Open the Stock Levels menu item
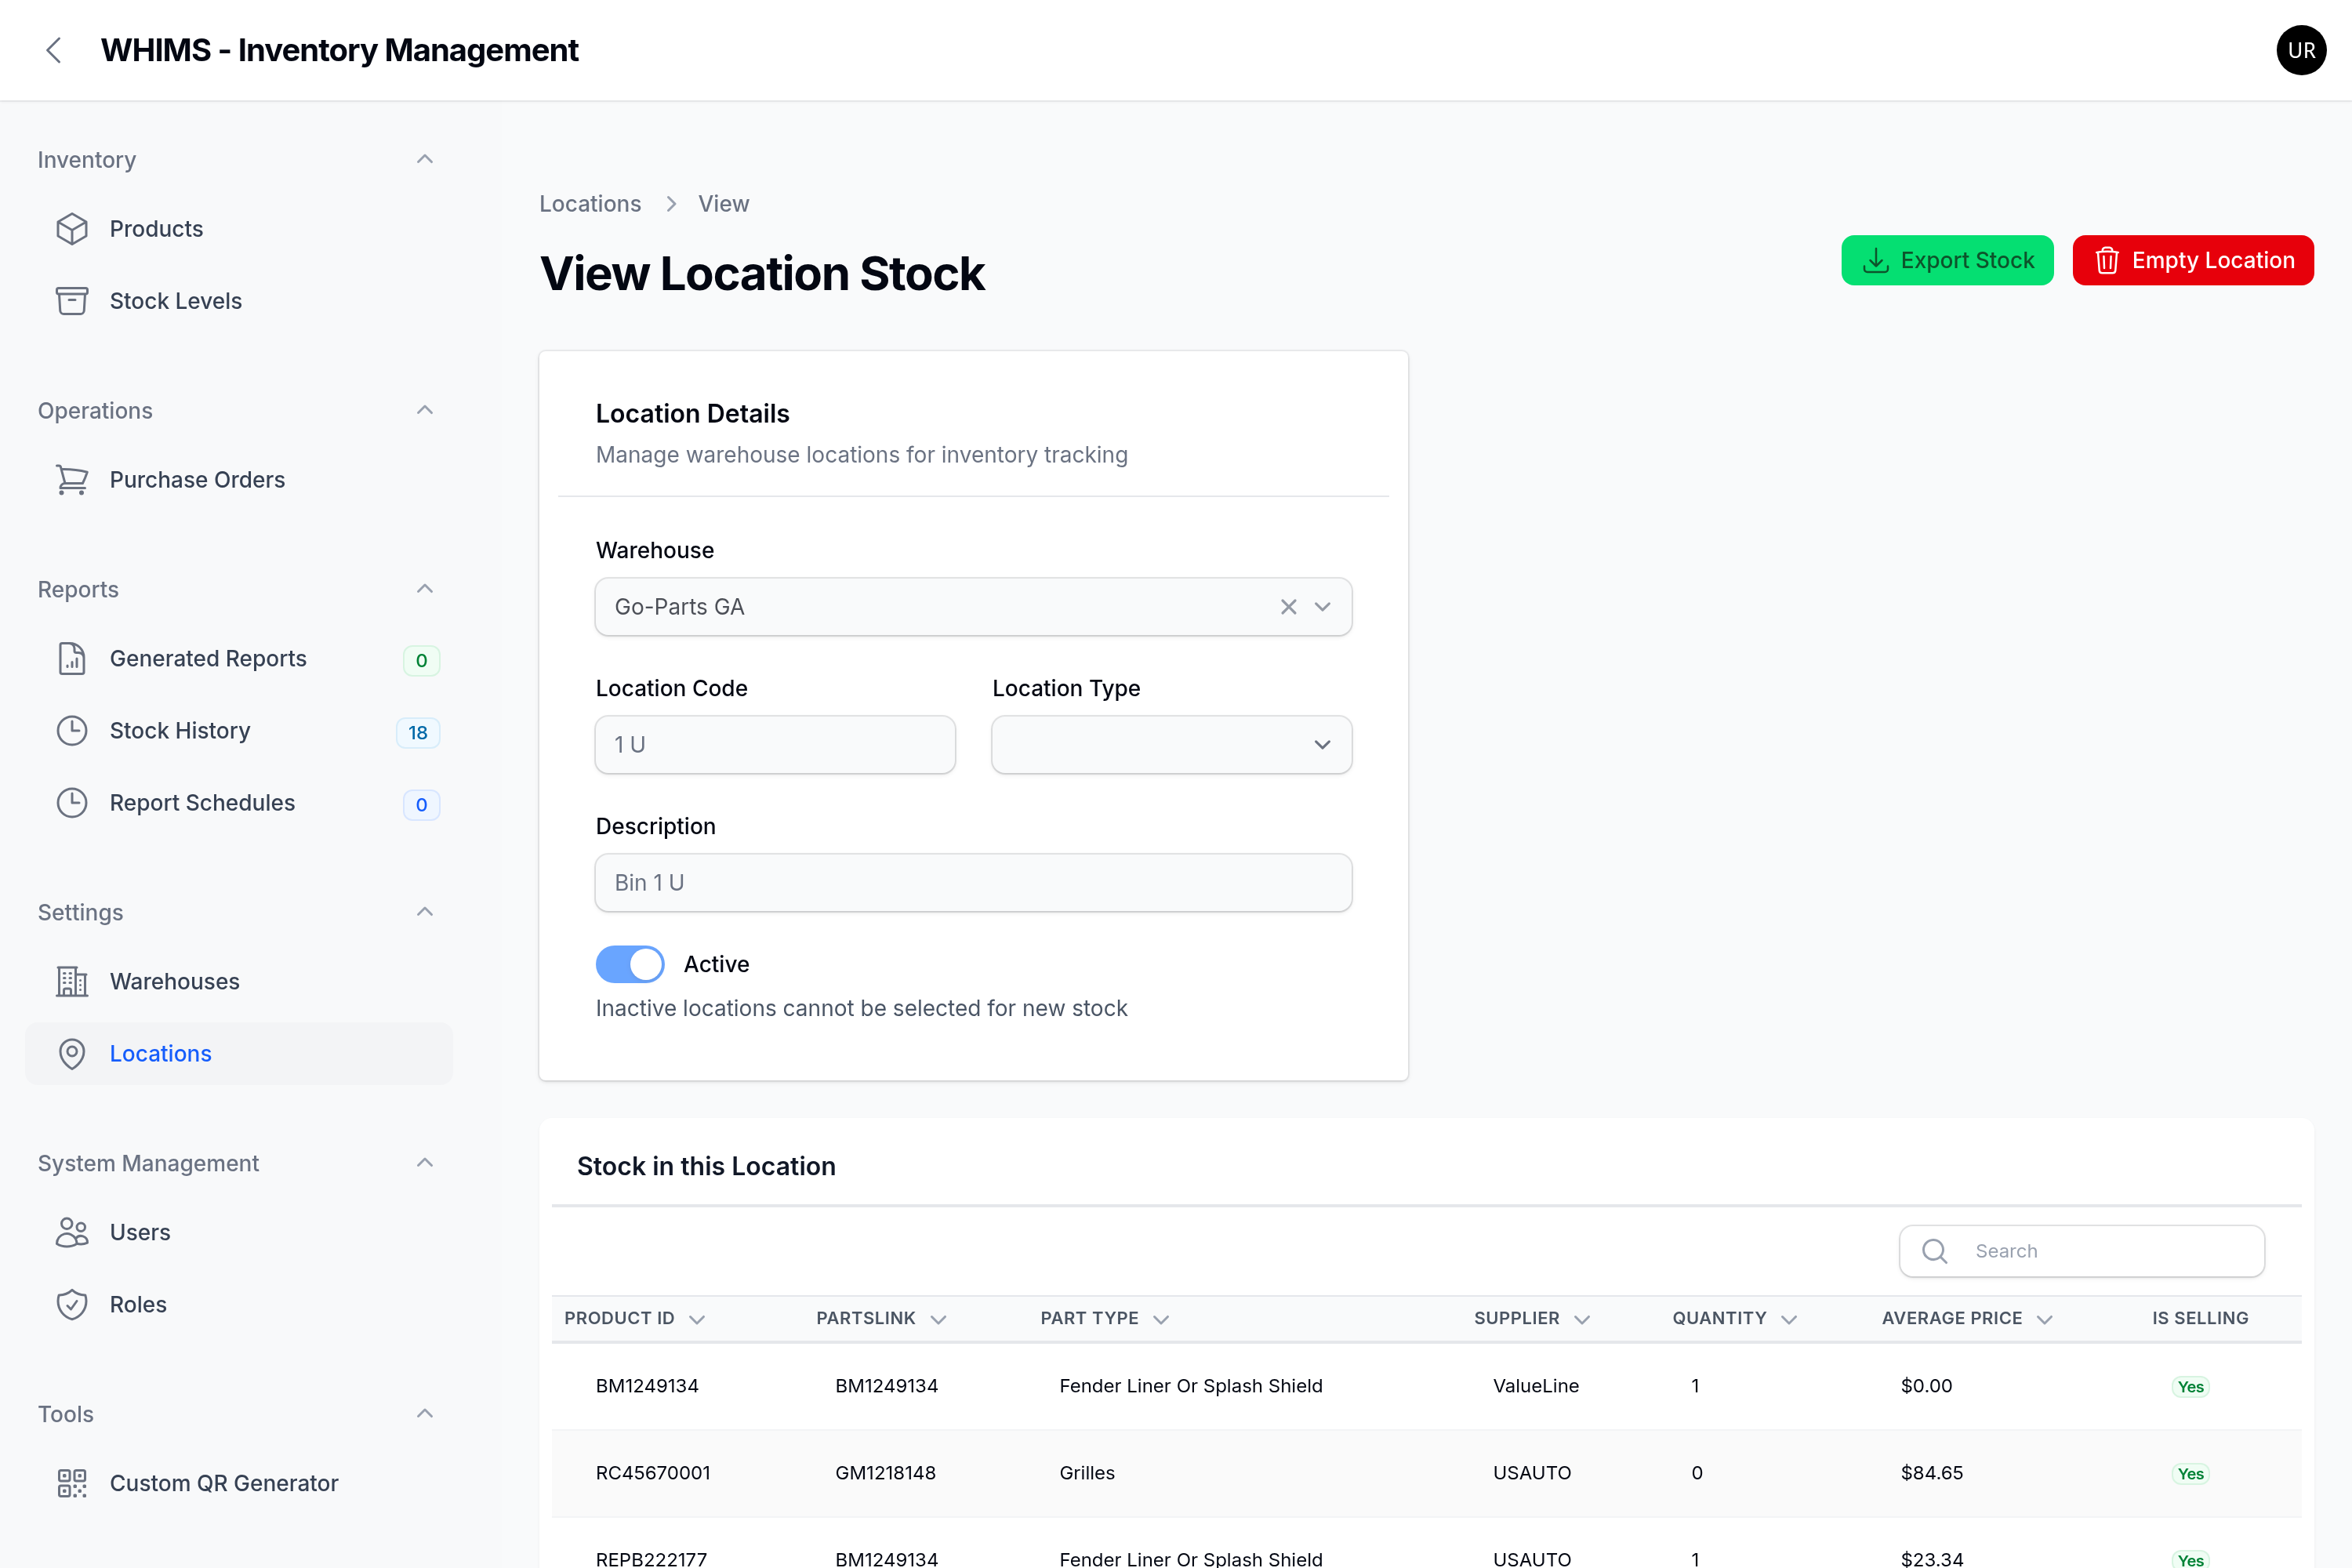Screen dimensions: 2352x1568 coord(239,301)
